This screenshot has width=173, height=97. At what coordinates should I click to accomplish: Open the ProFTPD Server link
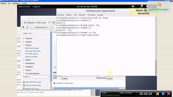point(32,54)
